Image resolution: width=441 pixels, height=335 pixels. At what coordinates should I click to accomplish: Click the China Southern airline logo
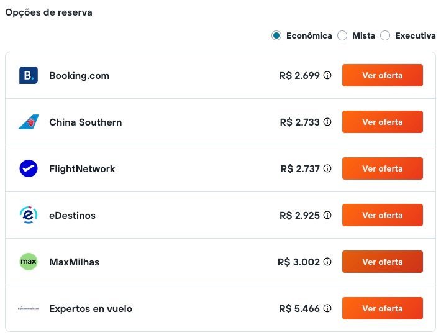(x=29, y=122)
